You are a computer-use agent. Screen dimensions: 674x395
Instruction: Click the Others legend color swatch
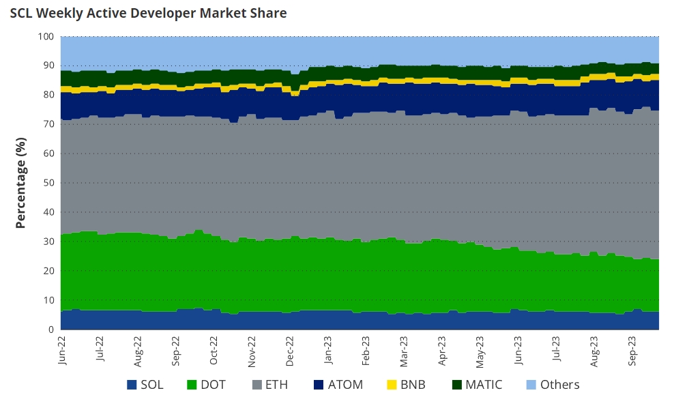tap(531, 385)
